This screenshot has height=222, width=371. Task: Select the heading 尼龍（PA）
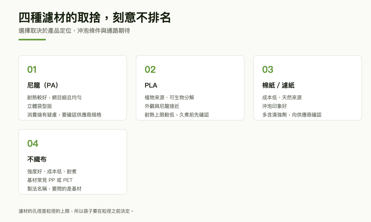coord(43,85)
